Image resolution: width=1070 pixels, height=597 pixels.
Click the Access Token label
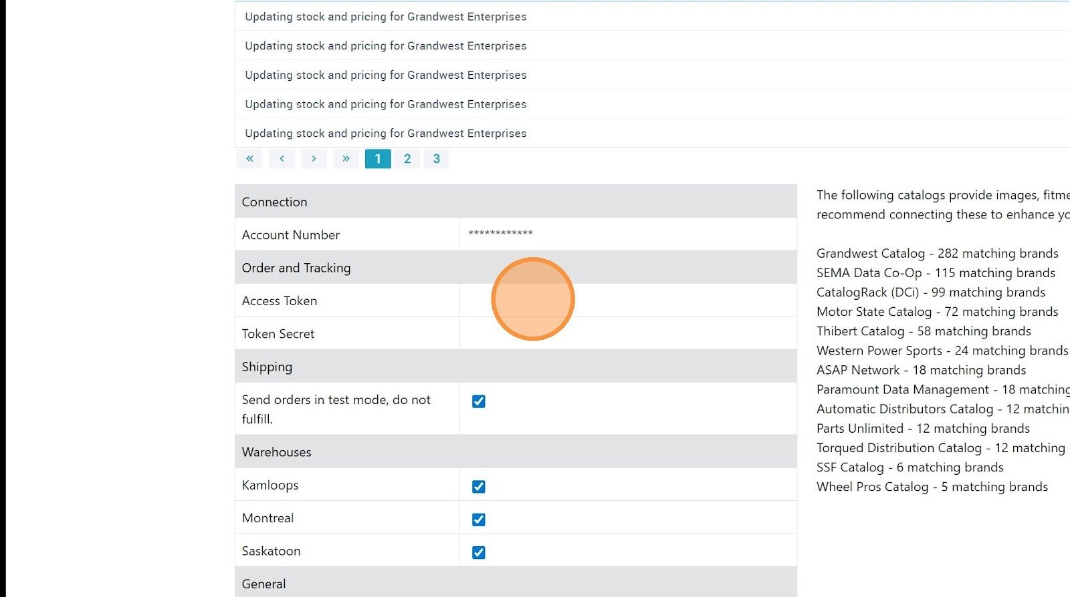pyautogui.click(x=280, y=301)
